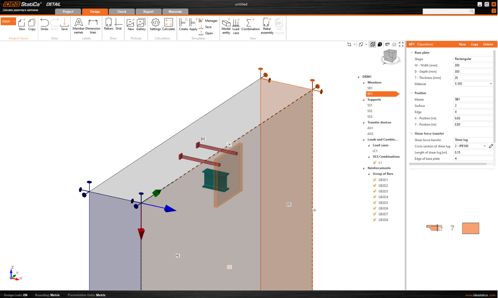Click the Rebars draw tool icon
Screen dimensions: 498x298
tap(109, 24)
